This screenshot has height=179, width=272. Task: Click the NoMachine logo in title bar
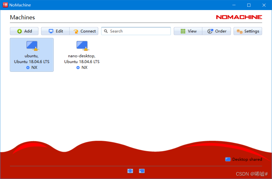tap(5, 5)
